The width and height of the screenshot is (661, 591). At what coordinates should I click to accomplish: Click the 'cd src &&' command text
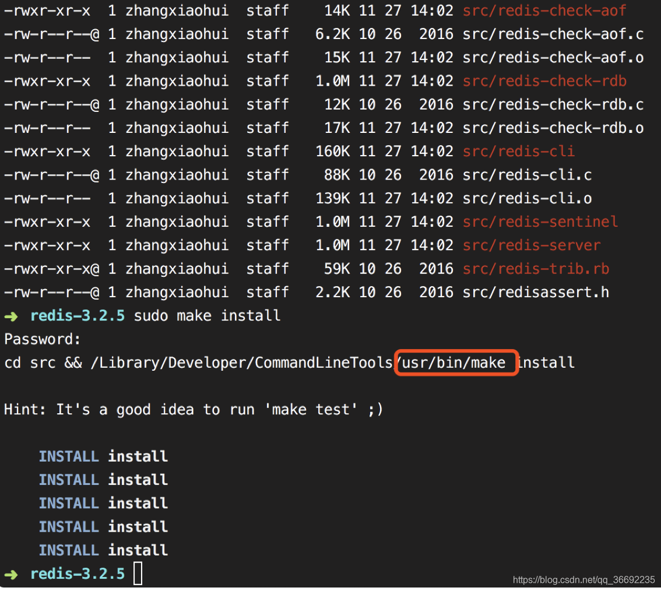[x=43, y=363]
